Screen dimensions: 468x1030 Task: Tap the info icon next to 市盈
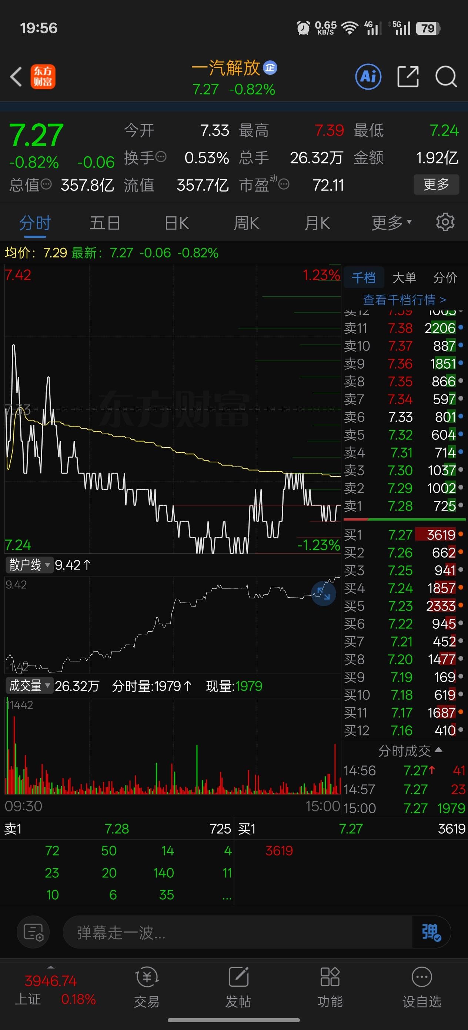pos(284,184)
